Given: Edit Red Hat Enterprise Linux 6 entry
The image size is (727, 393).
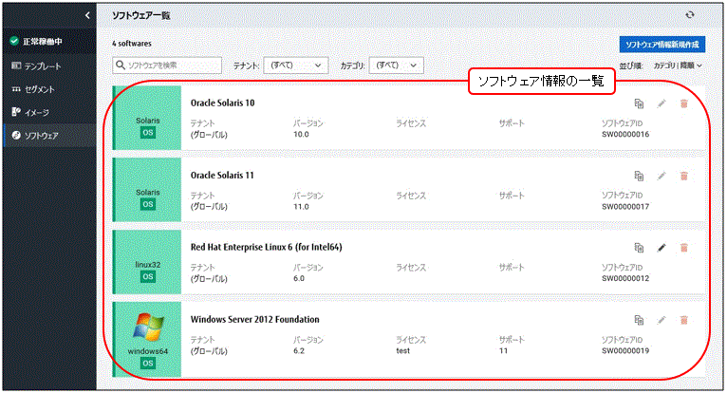Looking at the screenshot, I should (662, 248).
